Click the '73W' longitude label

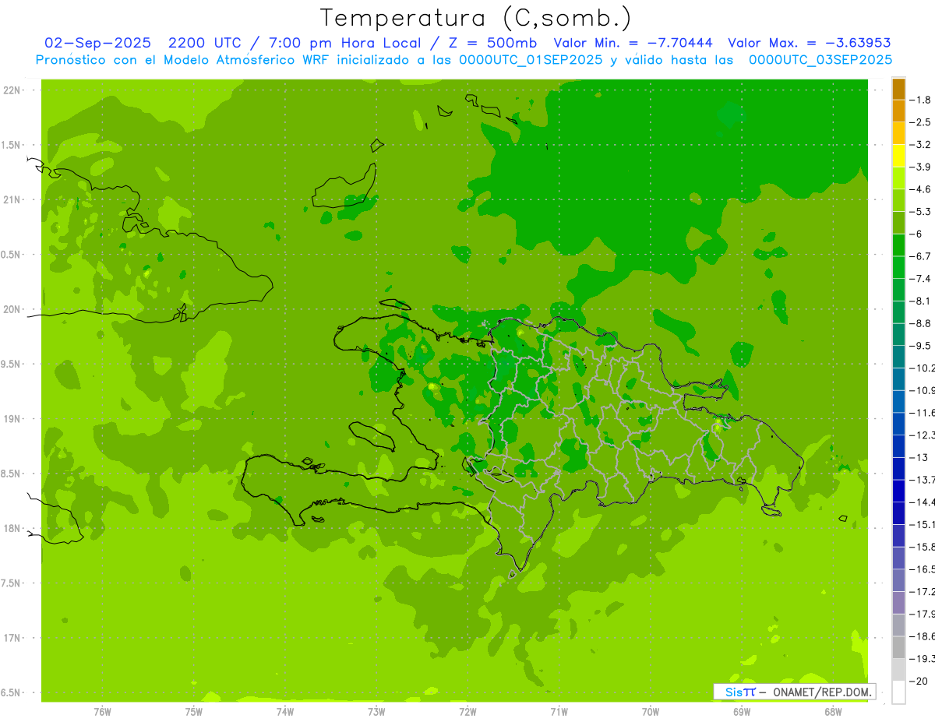click(x=376, y=712)
